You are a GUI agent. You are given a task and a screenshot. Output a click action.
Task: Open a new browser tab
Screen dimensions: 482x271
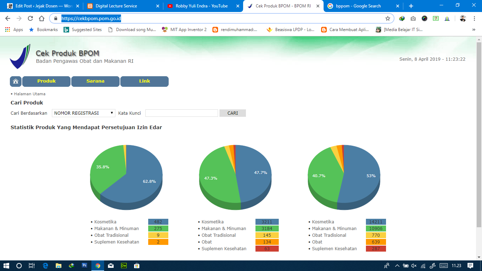411,6
